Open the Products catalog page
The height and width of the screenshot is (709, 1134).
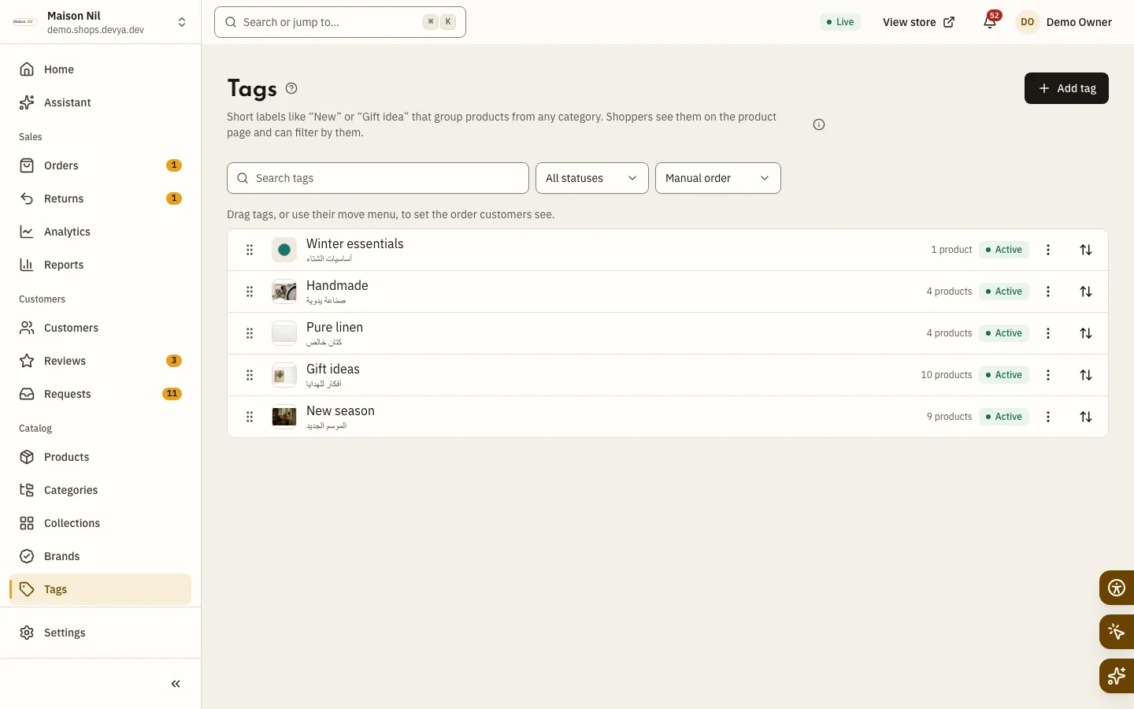[101, 457]
